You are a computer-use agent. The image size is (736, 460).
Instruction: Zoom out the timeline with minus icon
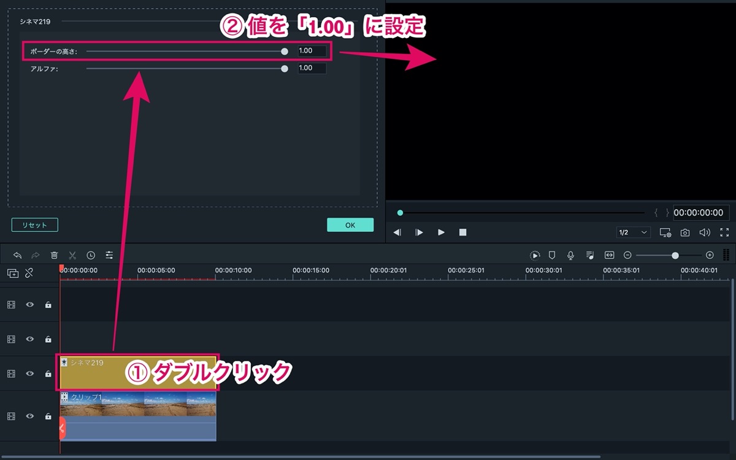click(x=627, y=255)
